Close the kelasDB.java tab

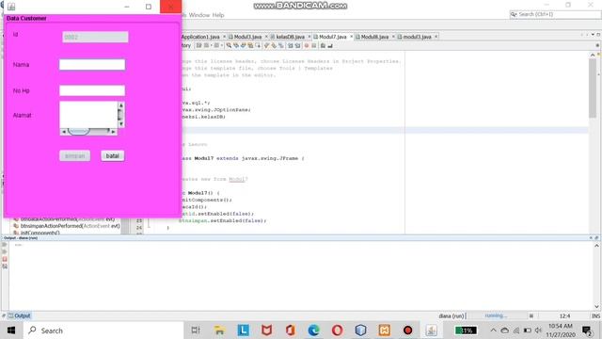pyautogui.click(x=309, y=37)
